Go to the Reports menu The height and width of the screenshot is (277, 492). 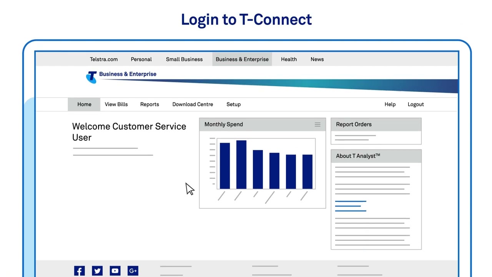150,104
